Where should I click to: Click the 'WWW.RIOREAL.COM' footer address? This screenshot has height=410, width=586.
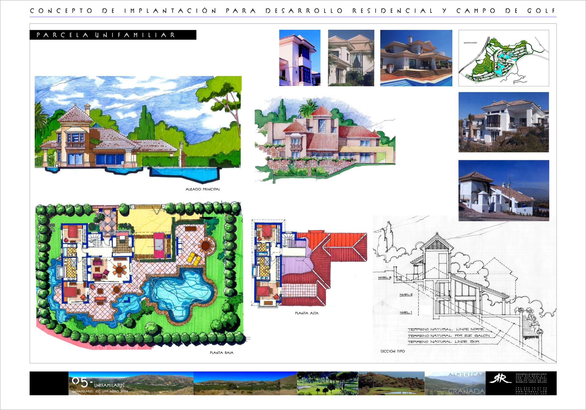tap(531, 392)
